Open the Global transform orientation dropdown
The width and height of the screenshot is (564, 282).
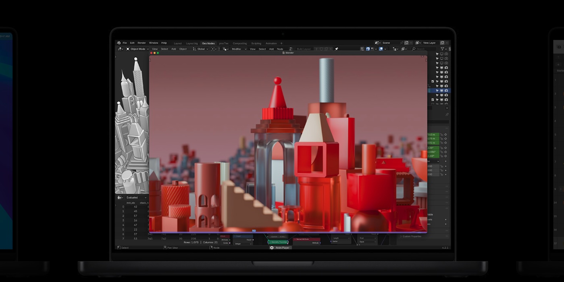pyautogui.click(x=202, y=49)
